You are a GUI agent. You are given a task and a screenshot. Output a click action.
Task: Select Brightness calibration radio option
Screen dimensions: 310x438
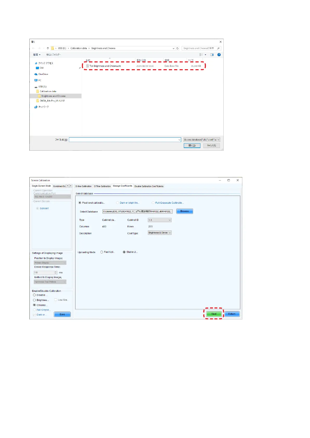pos(34,300)
